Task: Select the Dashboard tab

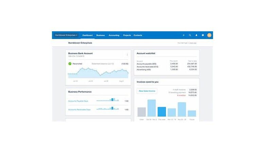Action: point(87,35)
